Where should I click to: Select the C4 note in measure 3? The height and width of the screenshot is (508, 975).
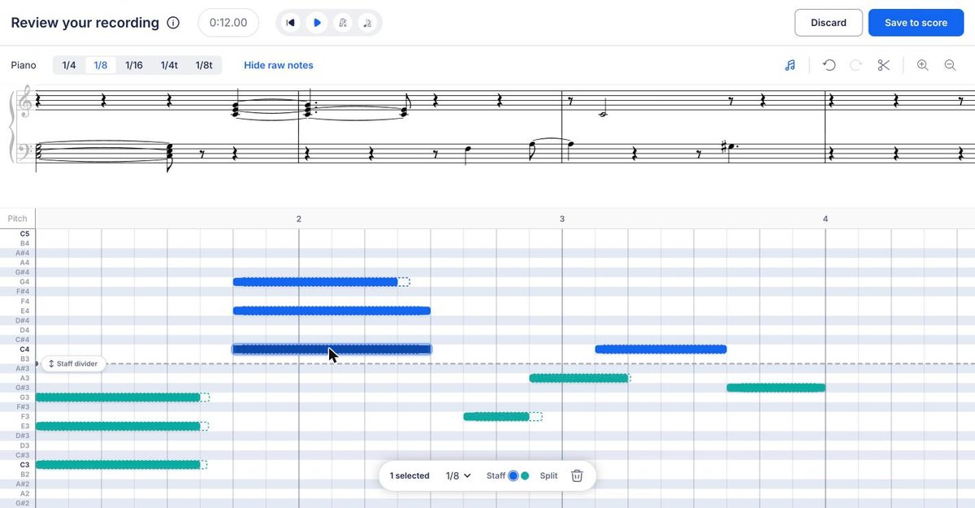(661, 350)
